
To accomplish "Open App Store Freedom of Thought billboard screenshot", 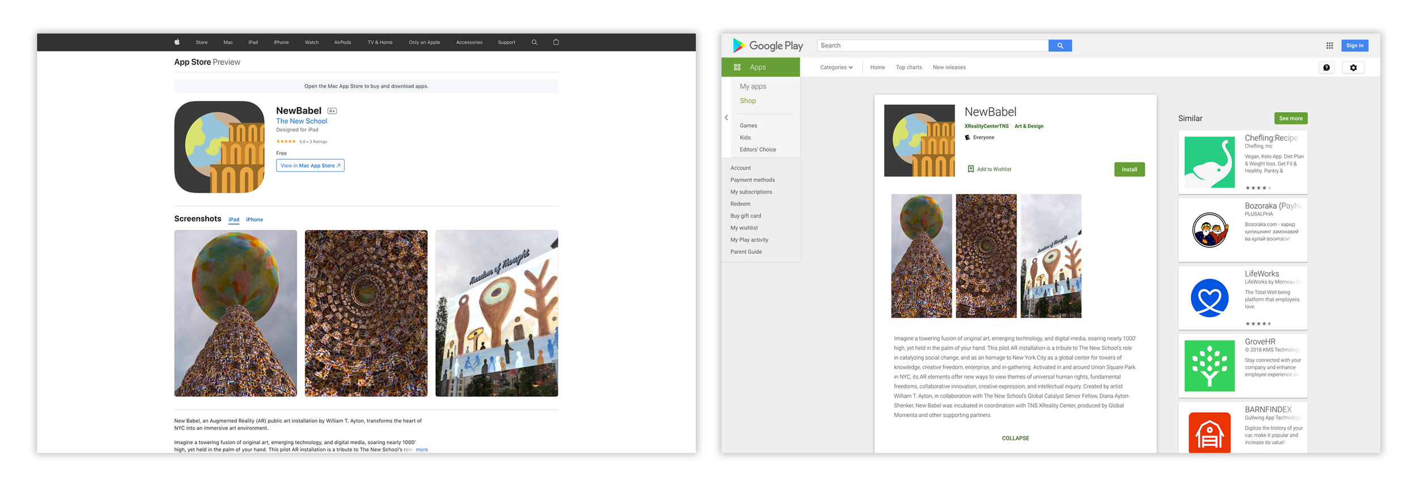I will click(x=497, y=313).
